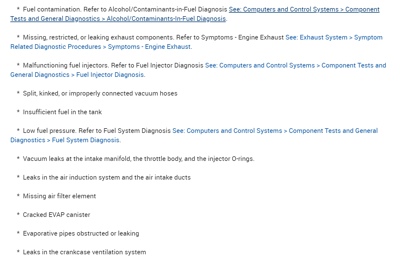This screenshot has width=420, height=263.
Task: Click 'See: Exhaust System > Symptom' link text
Action: coord(334,37)
